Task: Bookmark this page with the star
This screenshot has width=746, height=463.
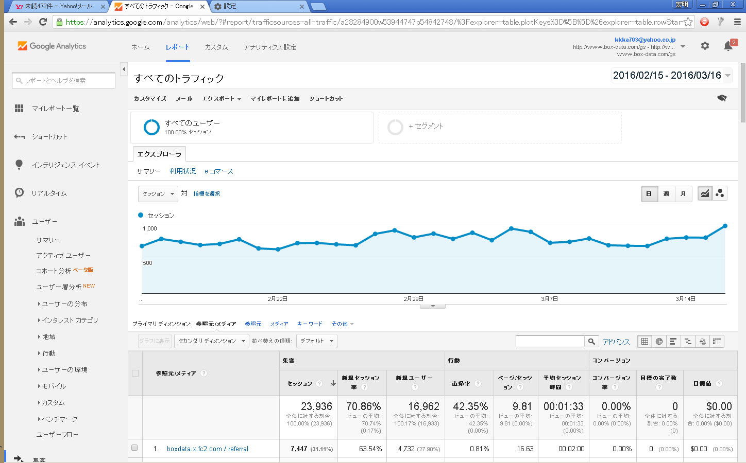Action: point(688,22)
